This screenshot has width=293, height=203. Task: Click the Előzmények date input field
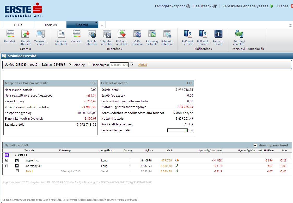pos(119,65)
